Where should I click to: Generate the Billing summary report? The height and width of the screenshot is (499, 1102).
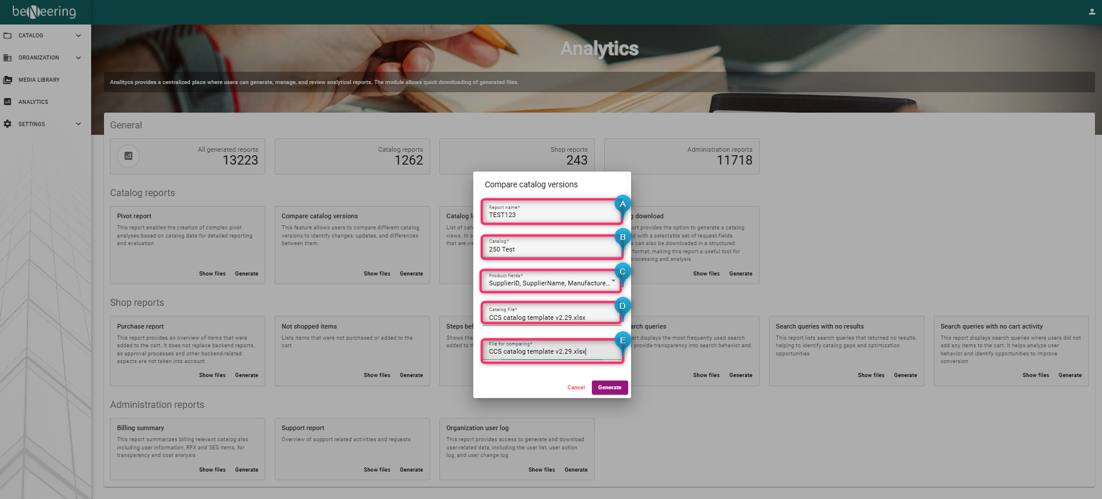point(247,470)
